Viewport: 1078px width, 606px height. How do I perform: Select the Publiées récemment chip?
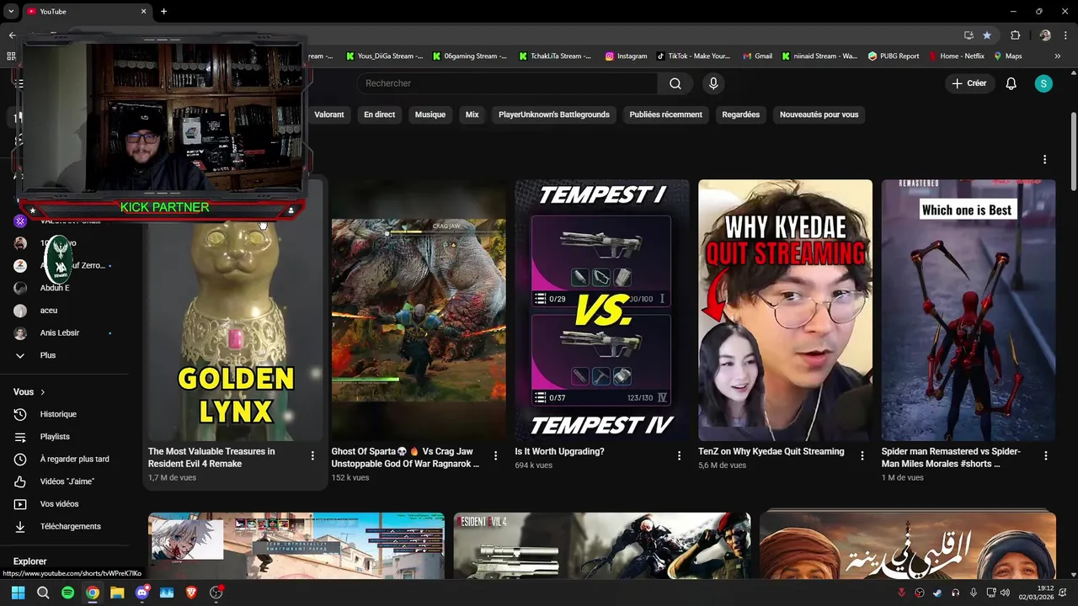(666, 114)
